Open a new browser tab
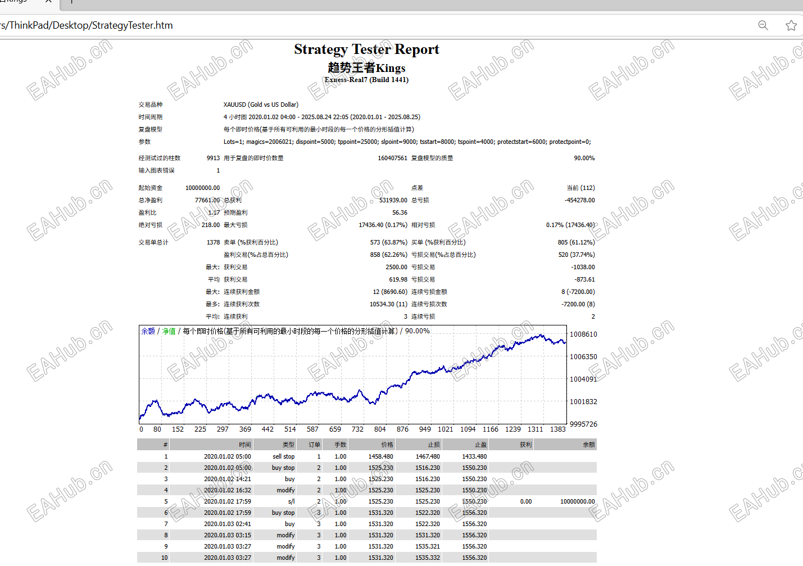This screenshot has width=803, height=566. [71, 2]
